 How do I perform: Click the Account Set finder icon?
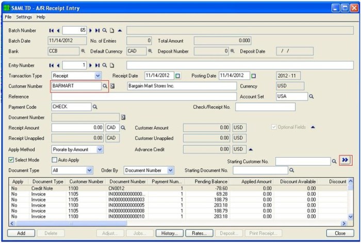pos(311,96)
